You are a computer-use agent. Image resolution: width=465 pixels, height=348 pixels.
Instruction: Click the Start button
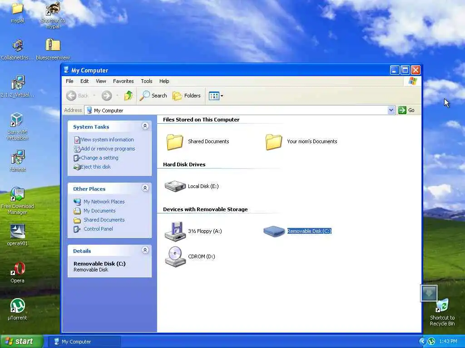[22, 342]
